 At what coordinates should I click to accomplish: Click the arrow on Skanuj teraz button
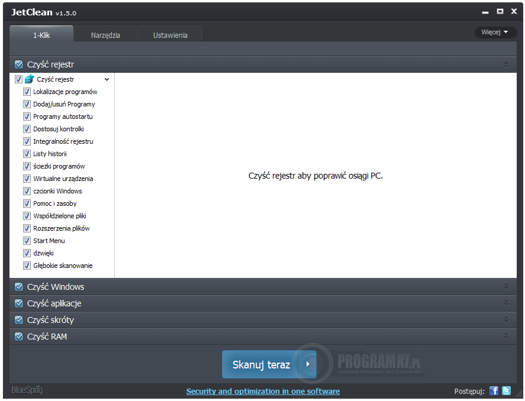tap(308, 364)
